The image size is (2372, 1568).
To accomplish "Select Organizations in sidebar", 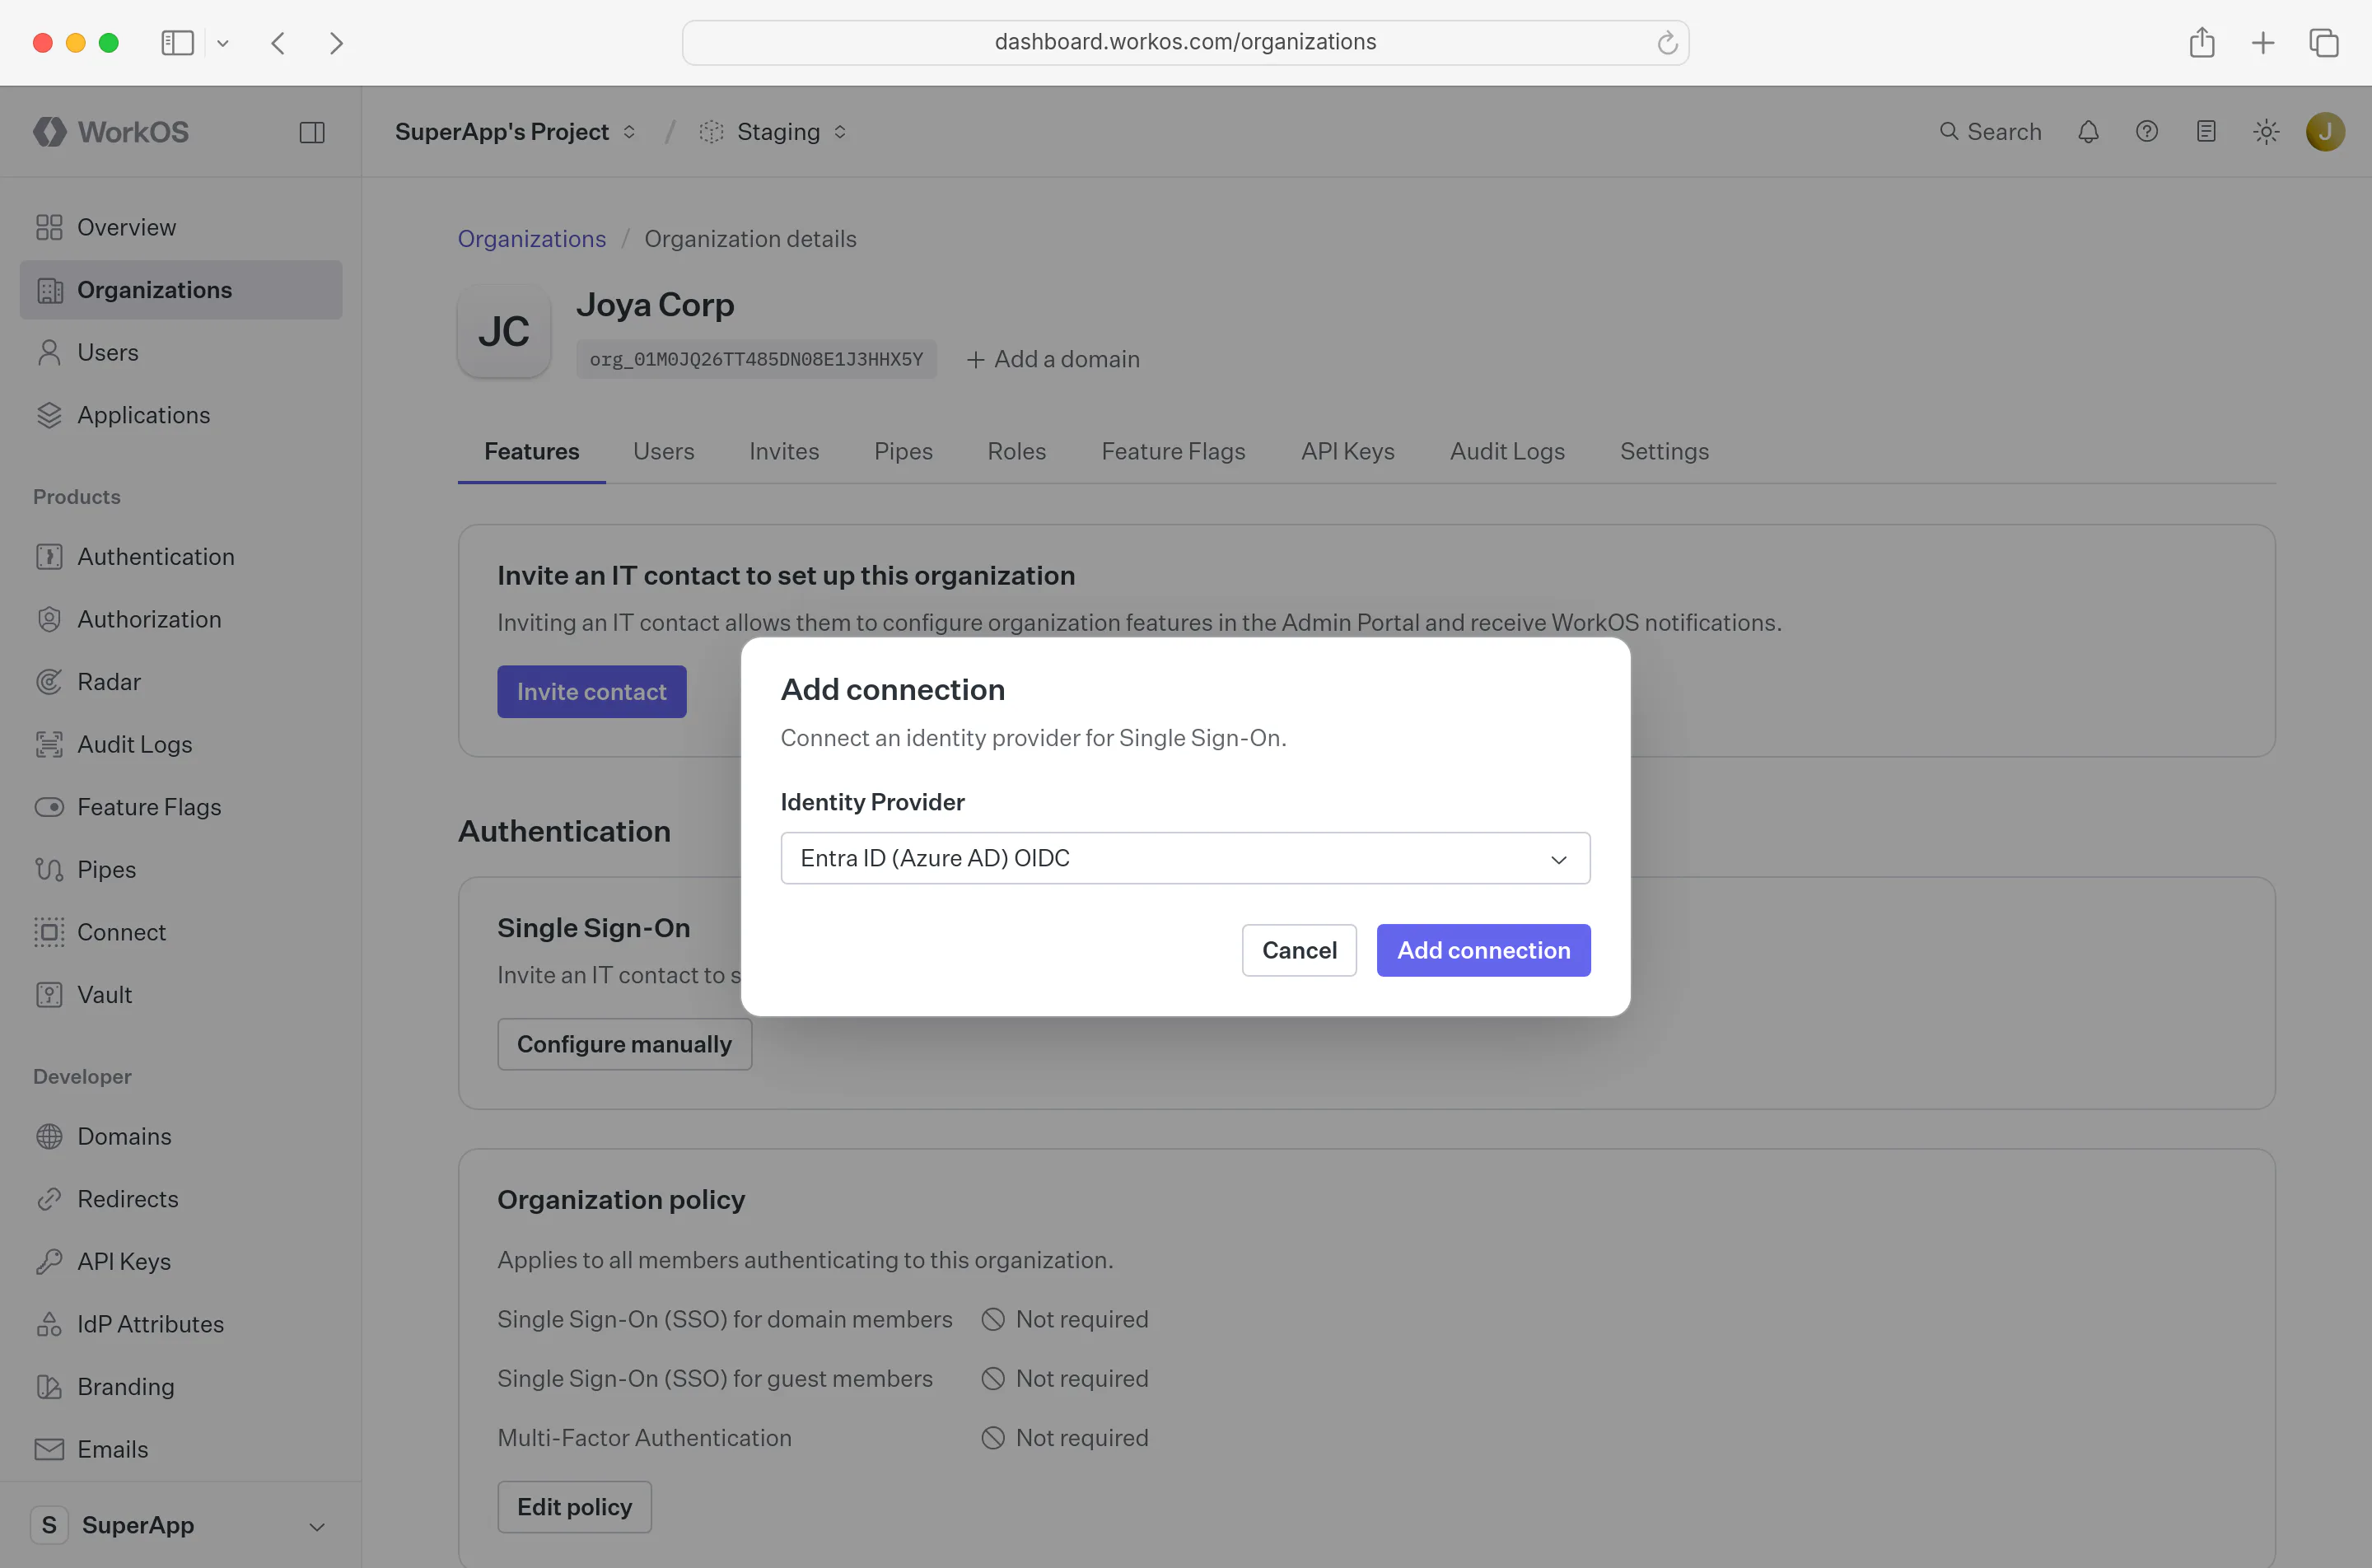I will (x=181, y=290).
